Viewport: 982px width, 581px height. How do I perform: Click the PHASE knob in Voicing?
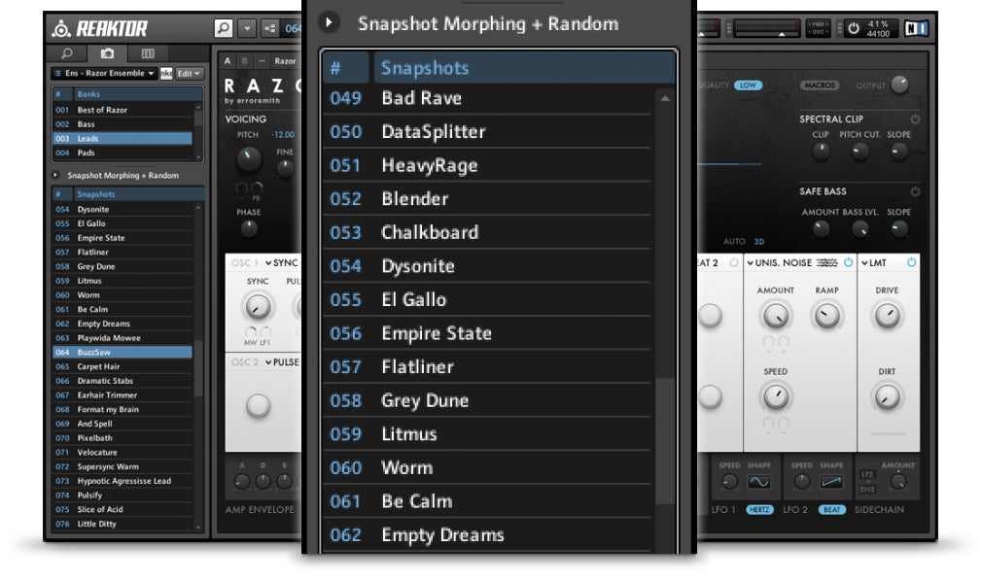coord(249,228)
